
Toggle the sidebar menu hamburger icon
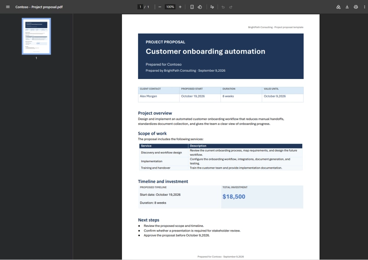(8, 7)
